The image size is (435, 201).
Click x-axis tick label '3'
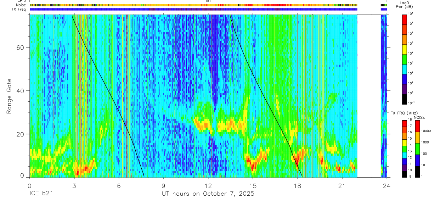coord(74,186)
